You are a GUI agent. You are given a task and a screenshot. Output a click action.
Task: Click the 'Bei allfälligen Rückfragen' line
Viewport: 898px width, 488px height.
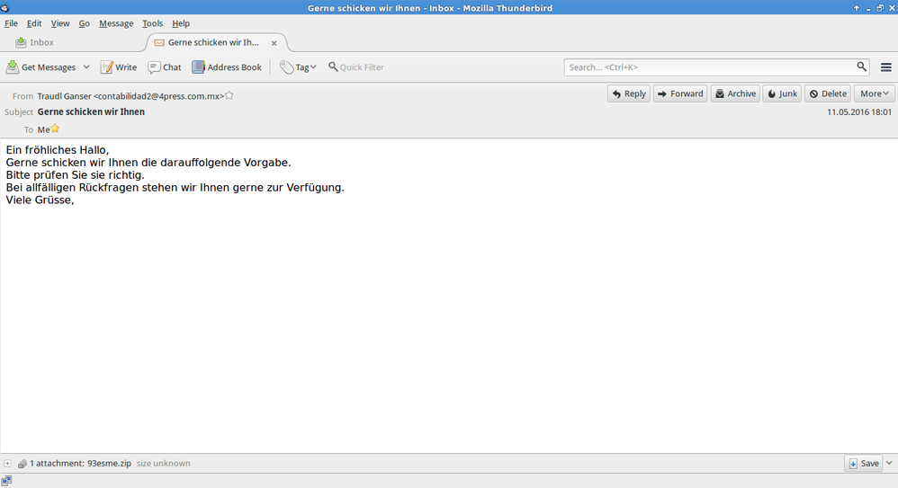click(175, 188)
